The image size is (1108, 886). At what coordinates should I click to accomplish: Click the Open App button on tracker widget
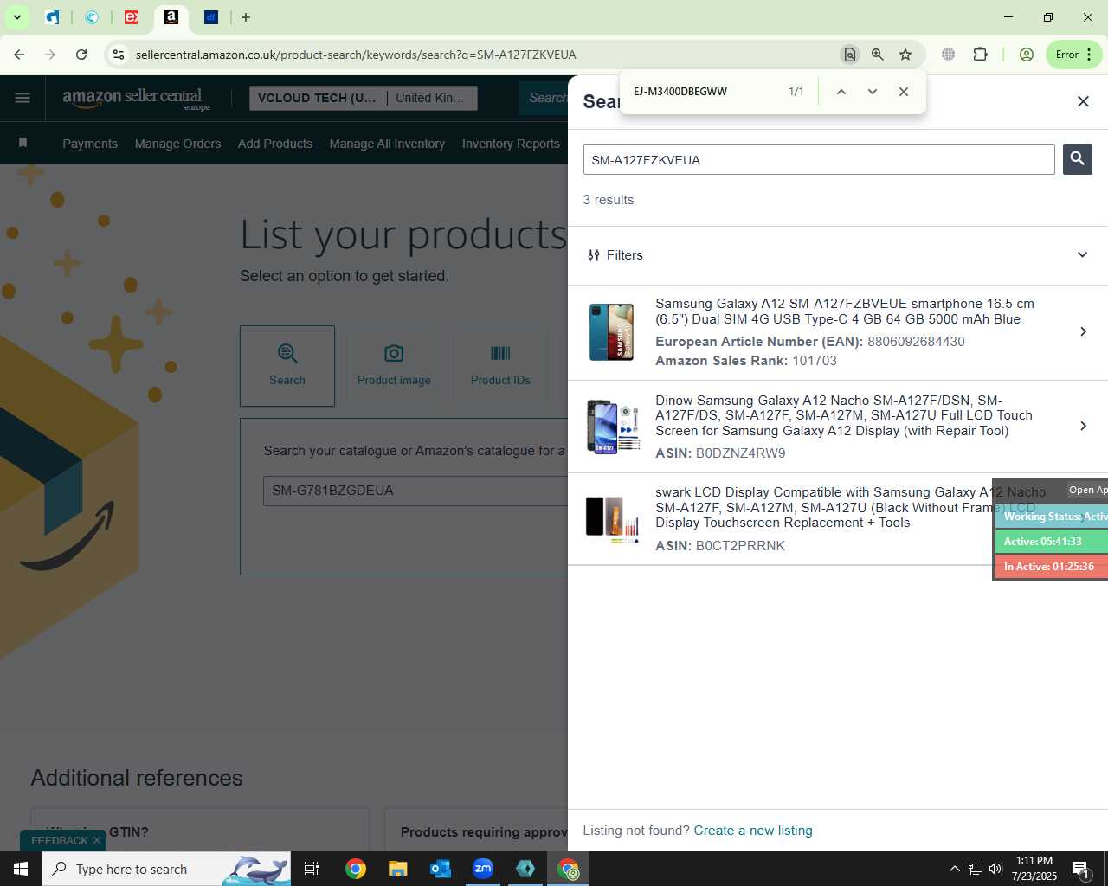click(x=1088, y=490)
